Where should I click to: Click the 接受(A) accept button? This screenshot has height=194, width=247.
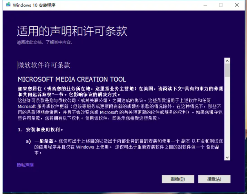click(214, 179)
